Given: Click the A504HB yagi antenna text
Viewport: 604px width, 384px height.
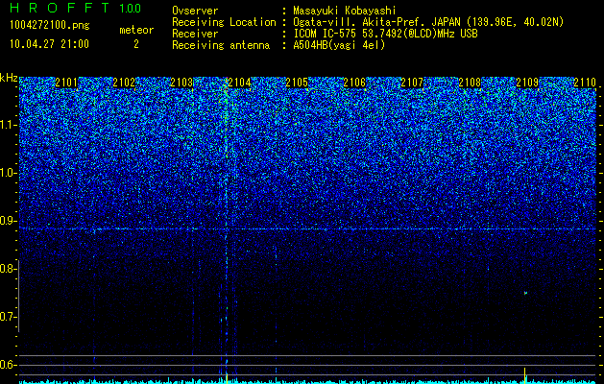Looking at the screenshot, I should (339, 45).
